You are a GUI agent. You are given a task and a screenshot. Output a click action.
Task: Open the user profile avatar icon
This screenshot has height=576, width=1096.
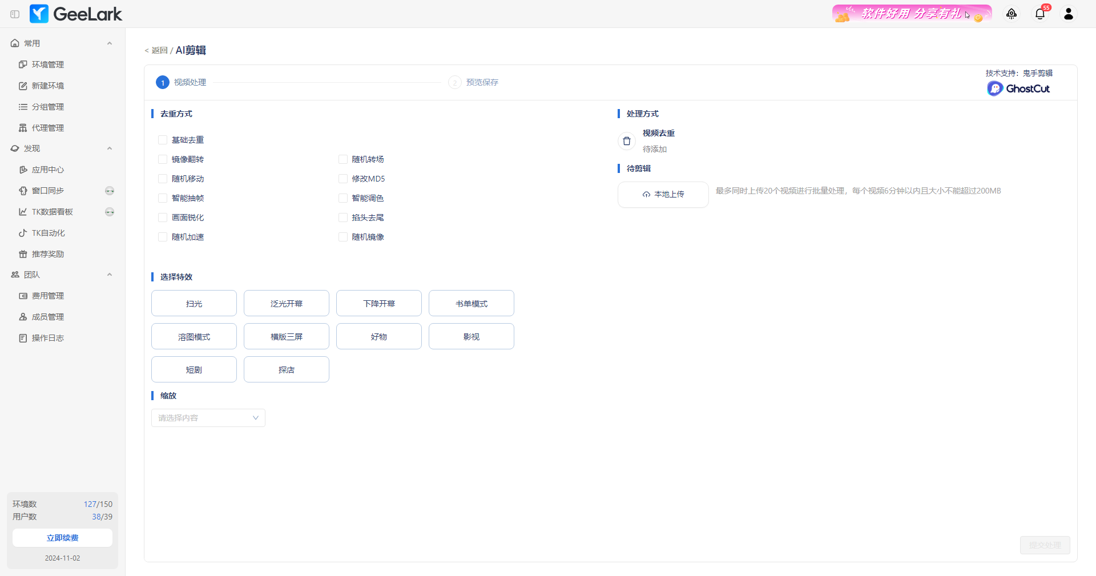click(1068, 14)
